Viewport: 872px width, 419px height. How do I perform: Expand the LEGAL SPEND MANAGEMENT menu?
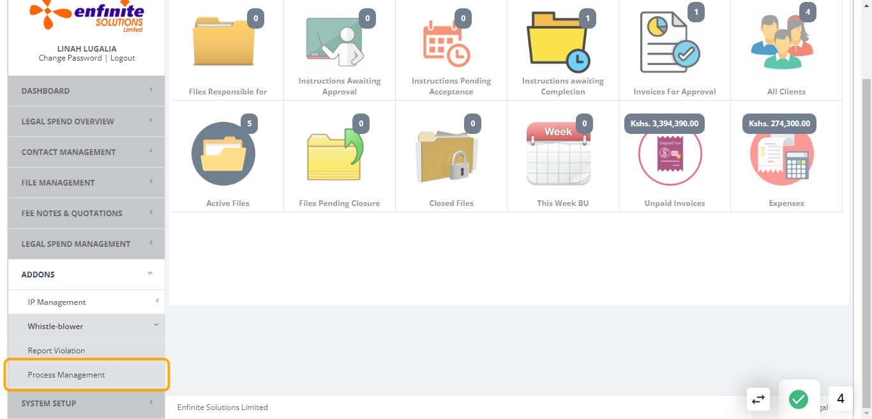point(86,244)
